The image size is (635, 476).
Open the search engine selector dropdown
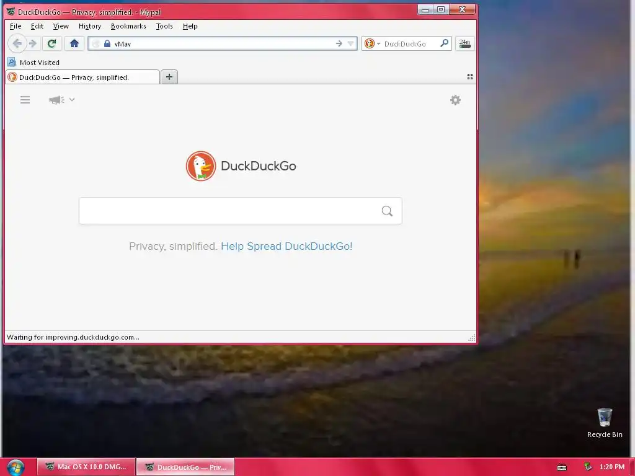pos(372,43)
